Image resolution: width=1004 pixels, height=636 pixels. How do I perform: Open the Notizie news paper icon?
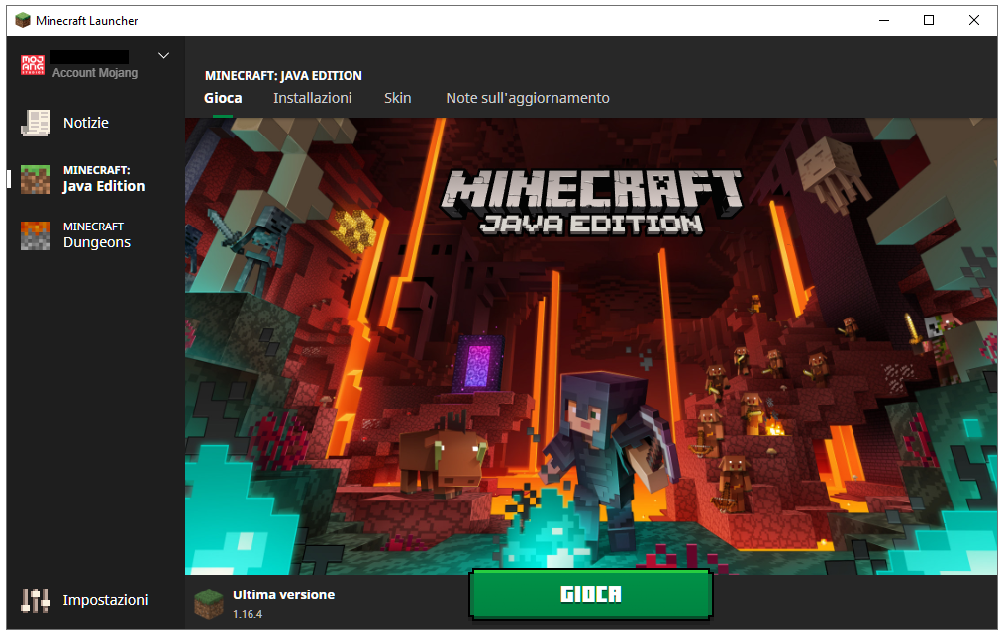tap(36, 123)
